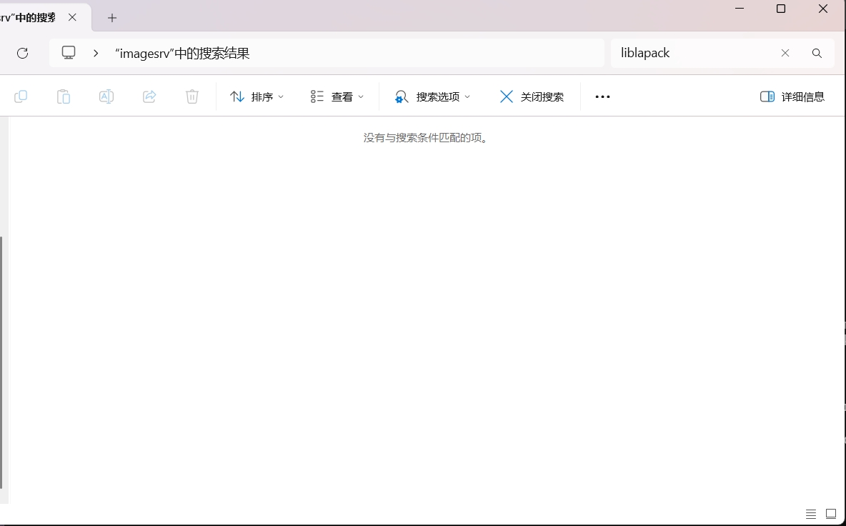Open the 查看 view dropdown
Screen dimensions: 846x526
coord(337,96)
